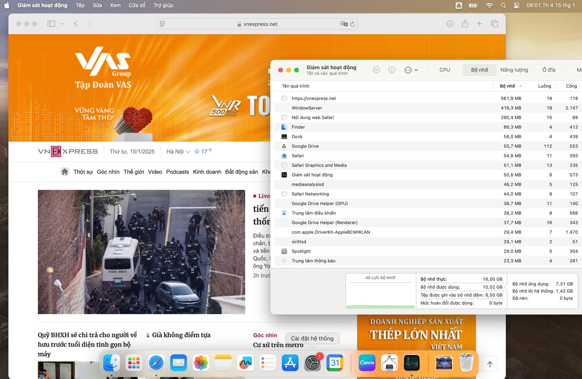Open Thế giới section link
Image resolution: width=582 pixels, height=379 pixels.
click(134, 172)
